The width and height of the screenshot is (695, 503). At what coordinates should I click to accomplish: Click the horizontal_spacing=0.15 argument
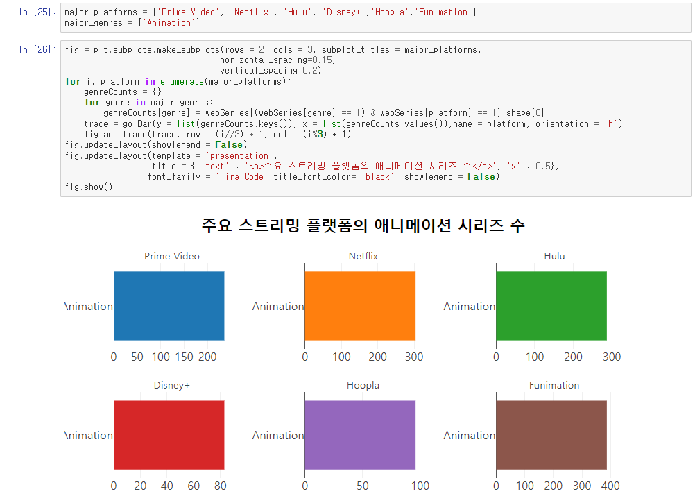(277, 60)
